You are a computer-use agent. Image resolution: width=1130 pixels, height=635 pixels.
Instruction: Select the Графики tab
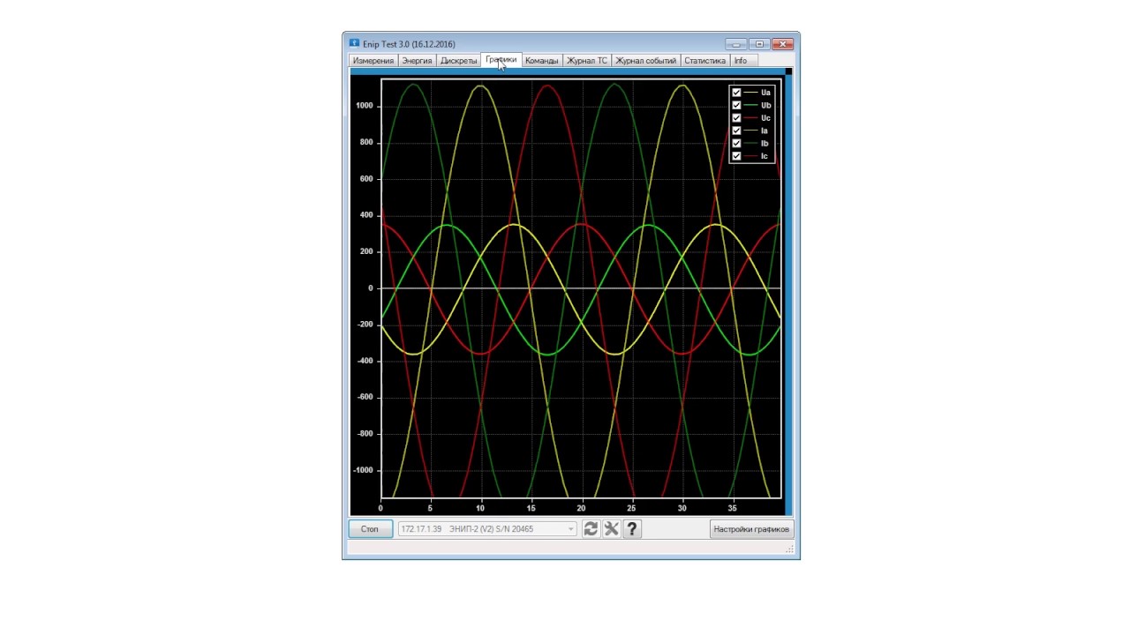point(501,60)
